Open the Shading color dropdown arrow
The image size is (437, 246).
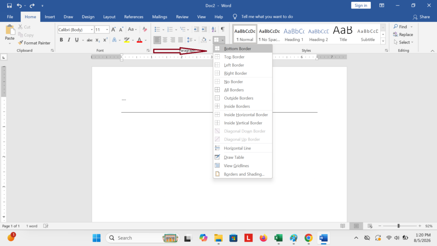tap(210, 40)
